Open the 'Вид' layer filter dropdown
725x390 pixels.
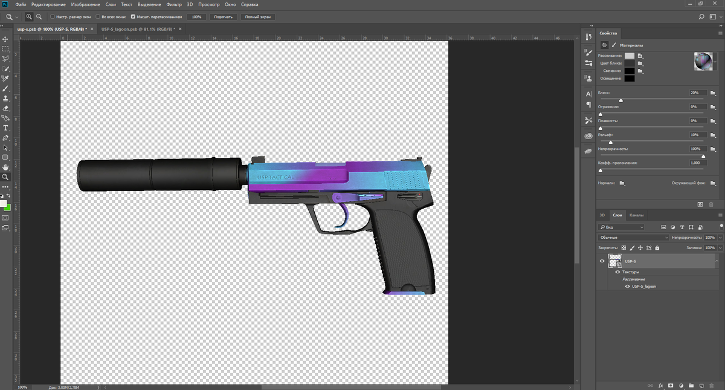(x=621, y=227)
